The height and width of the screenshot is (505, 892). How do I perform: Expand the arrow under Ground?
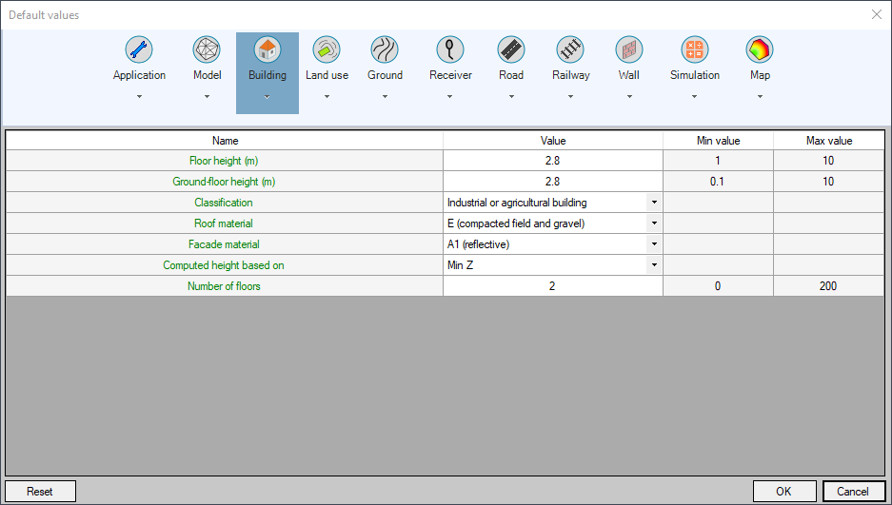click(x=385, y=97)
